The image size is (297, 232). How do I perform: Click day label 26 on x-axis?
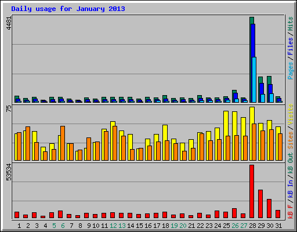coord(235,226)
